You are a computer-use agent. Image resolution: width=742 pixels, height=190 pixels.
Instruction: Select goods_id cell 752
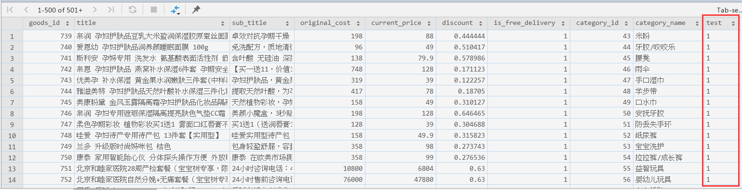point(49,179)
